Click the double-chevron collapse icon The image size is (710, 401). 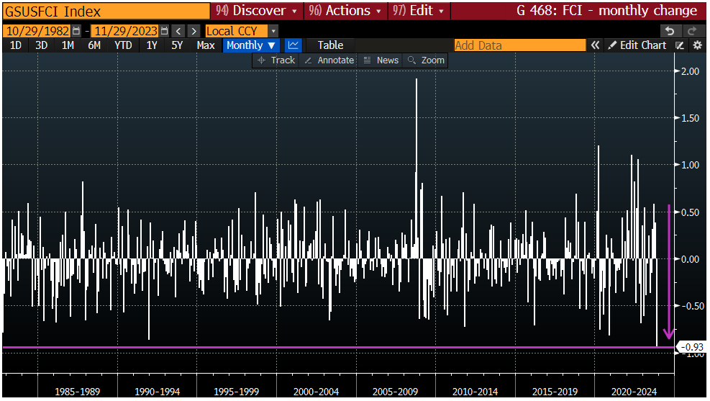tap(596, 45)
